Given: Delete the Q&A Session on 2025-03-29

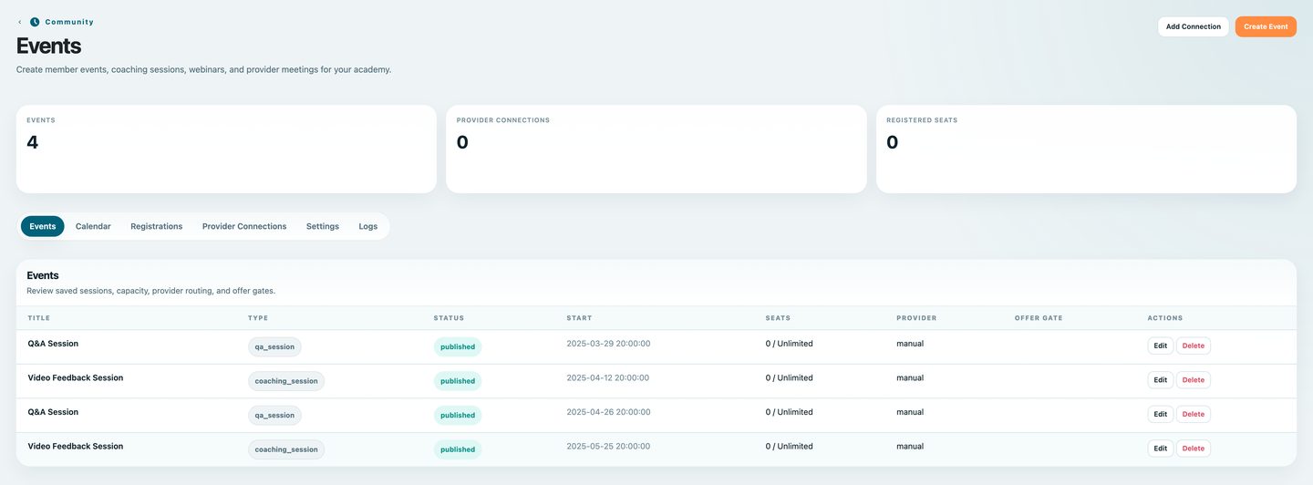Looking at the screenshot, I should coord(1193,346).
